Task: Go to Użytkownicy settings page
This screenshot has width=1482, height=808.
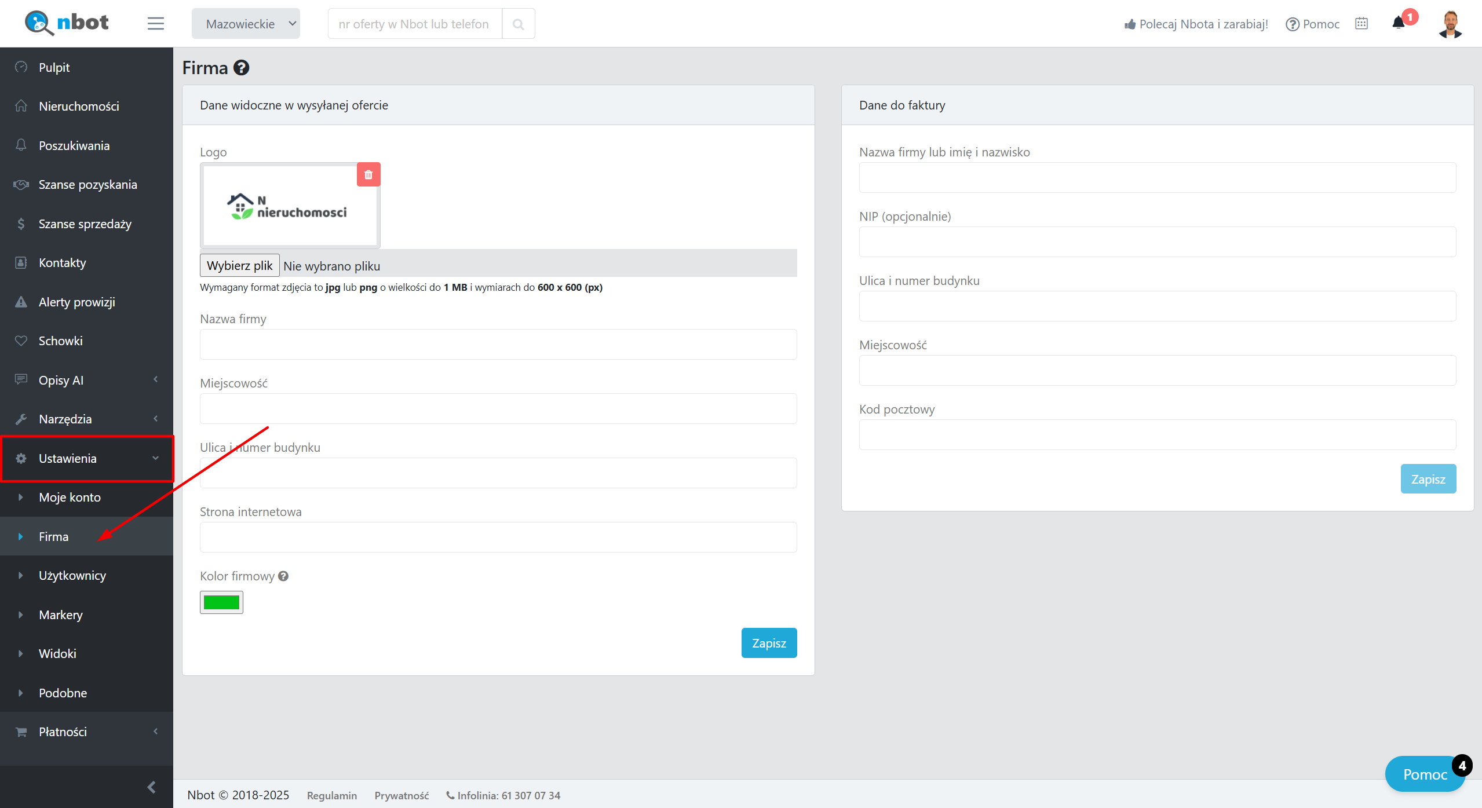Action: (x=72, y=575)
